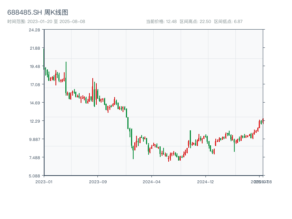Select the 区间低点 6.87 label
The height and width of the screenshot is (219, 292).
click(x=228, y=22)
